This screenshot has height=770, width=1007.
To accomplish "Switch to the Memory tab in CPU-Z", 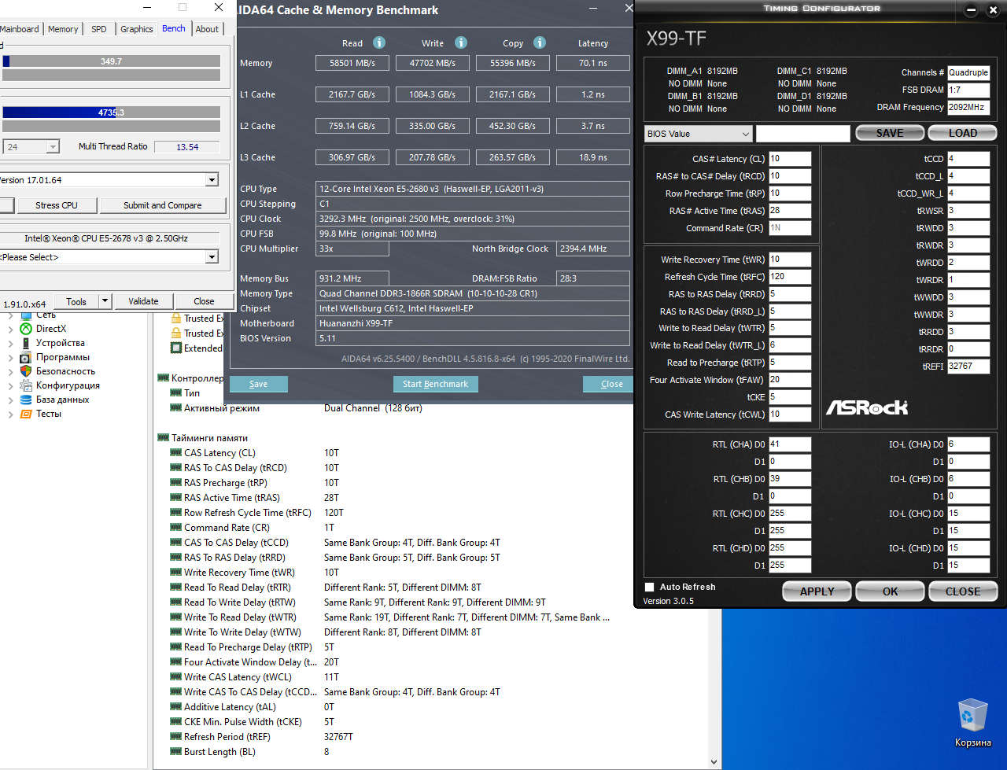I will click(63, 29).
